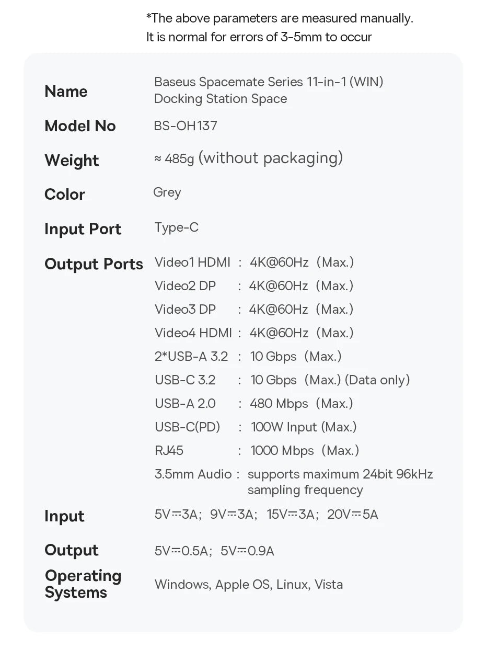The image size is (486, 661).
Task: Click the Video4 HDMI entry
Action: pyautogui.click(x=193, y=333)
